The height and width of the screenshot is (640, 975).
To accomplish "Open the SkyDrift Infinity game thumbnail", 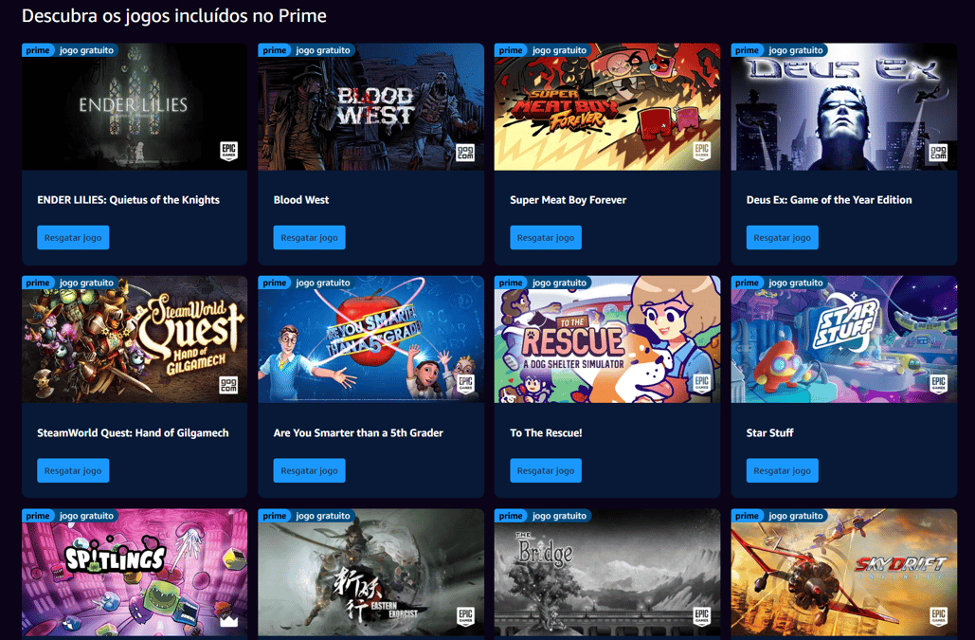I will point(844,573).
